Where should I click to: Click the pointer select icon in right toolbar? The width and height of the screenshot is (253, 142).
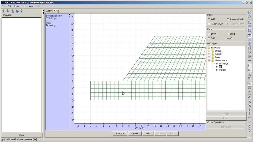tap(249, 74)
